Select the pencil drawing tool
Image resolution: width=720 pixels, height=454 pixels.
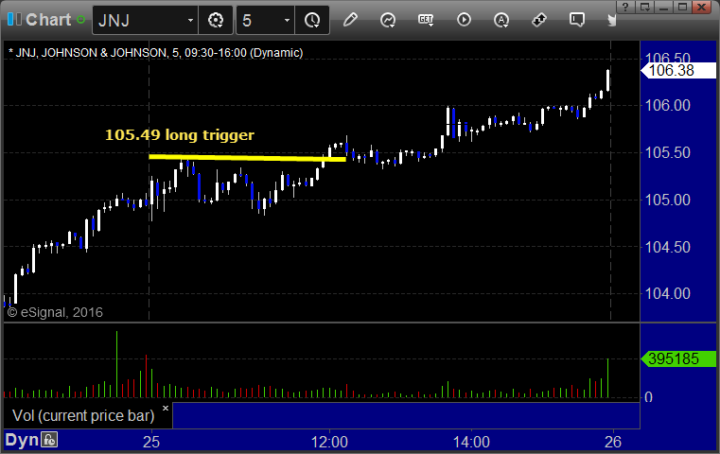pos(350,20)
